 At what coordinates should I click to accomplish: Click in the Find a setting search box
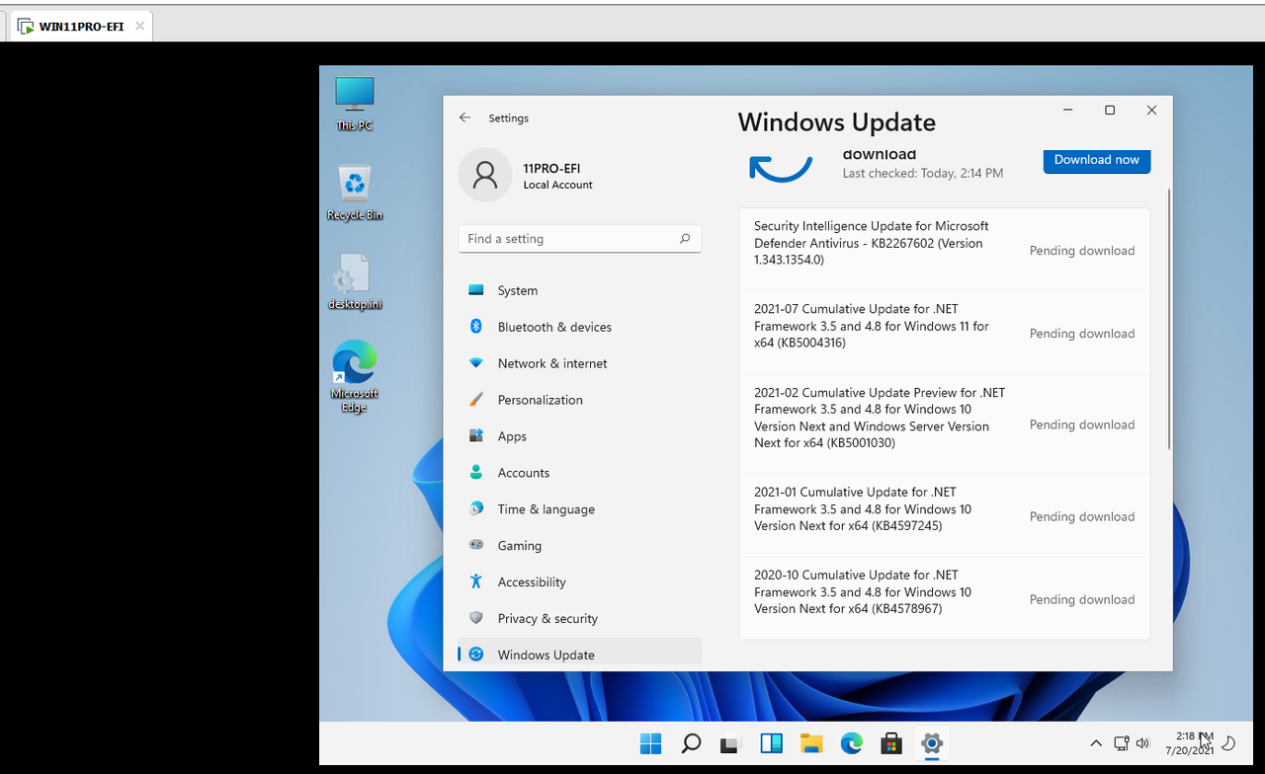(x=580, y=239)
